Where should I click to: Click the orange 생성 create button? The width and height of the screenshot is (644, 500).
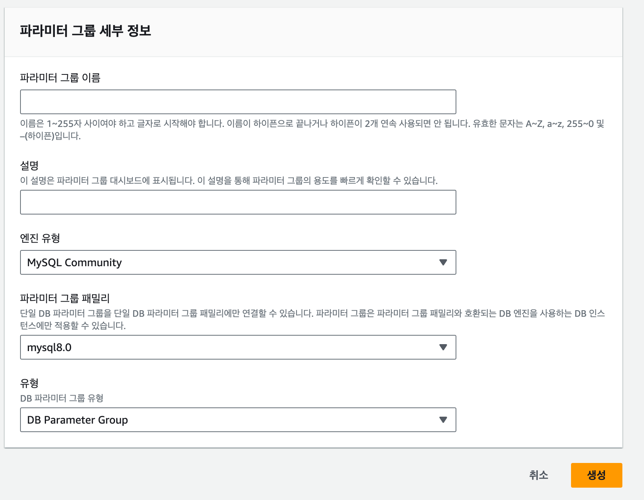pos(597,475)
